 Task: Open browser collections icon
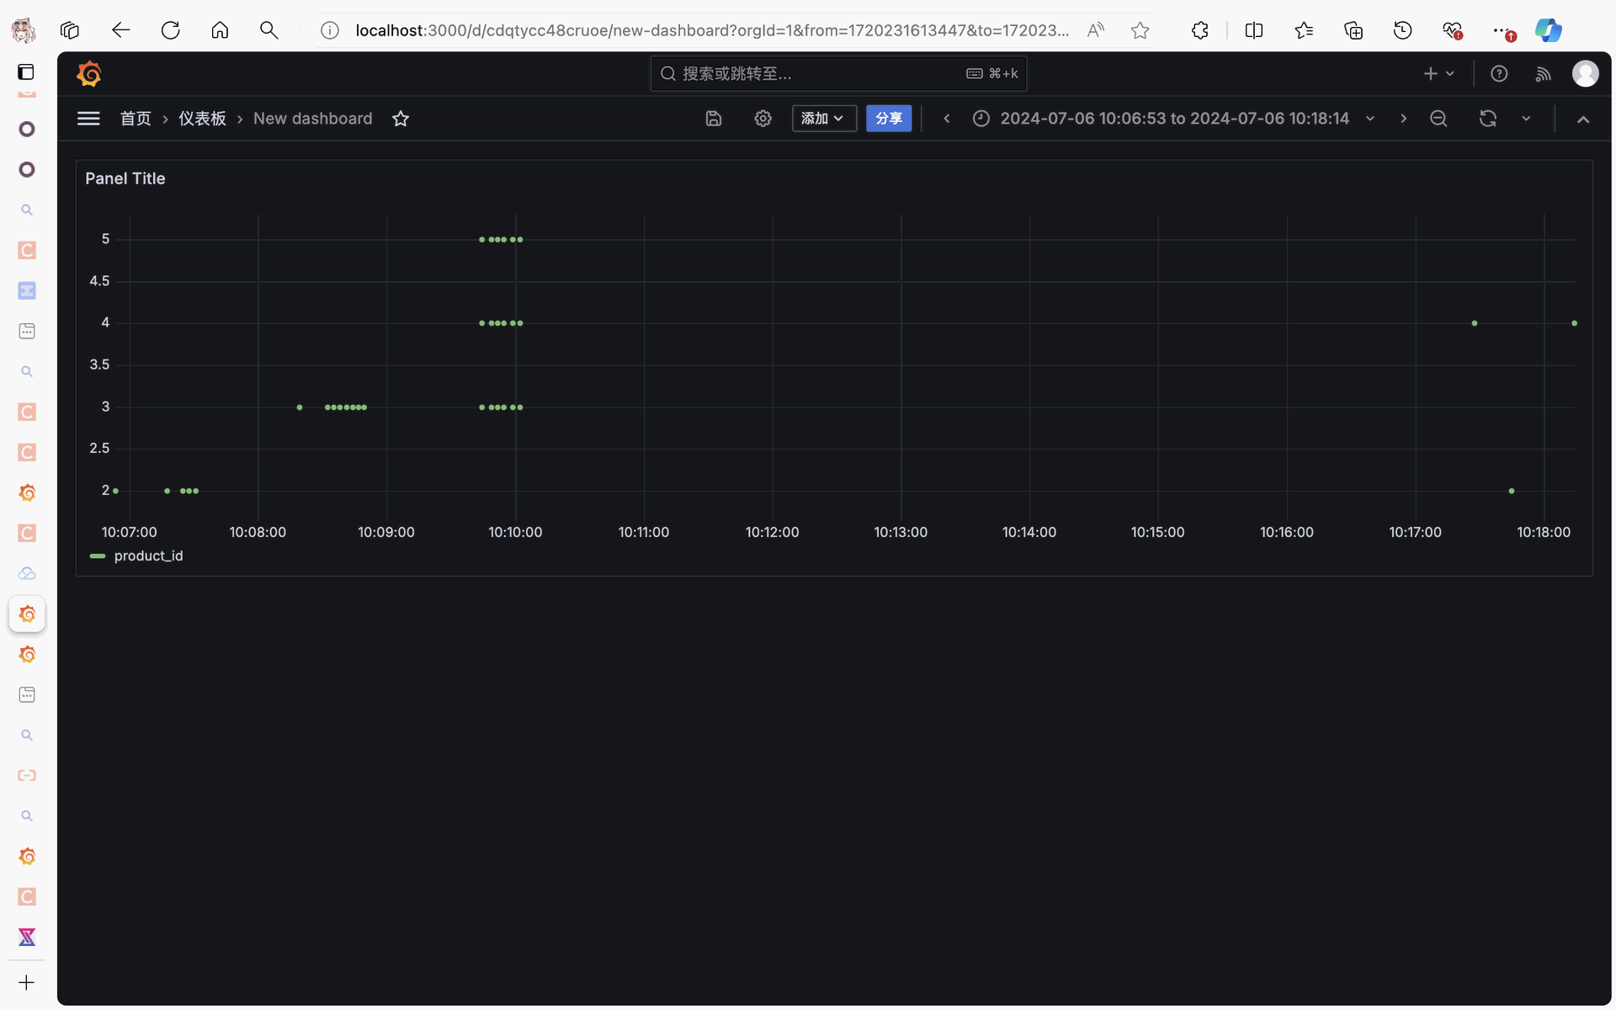coord(1353,30)
